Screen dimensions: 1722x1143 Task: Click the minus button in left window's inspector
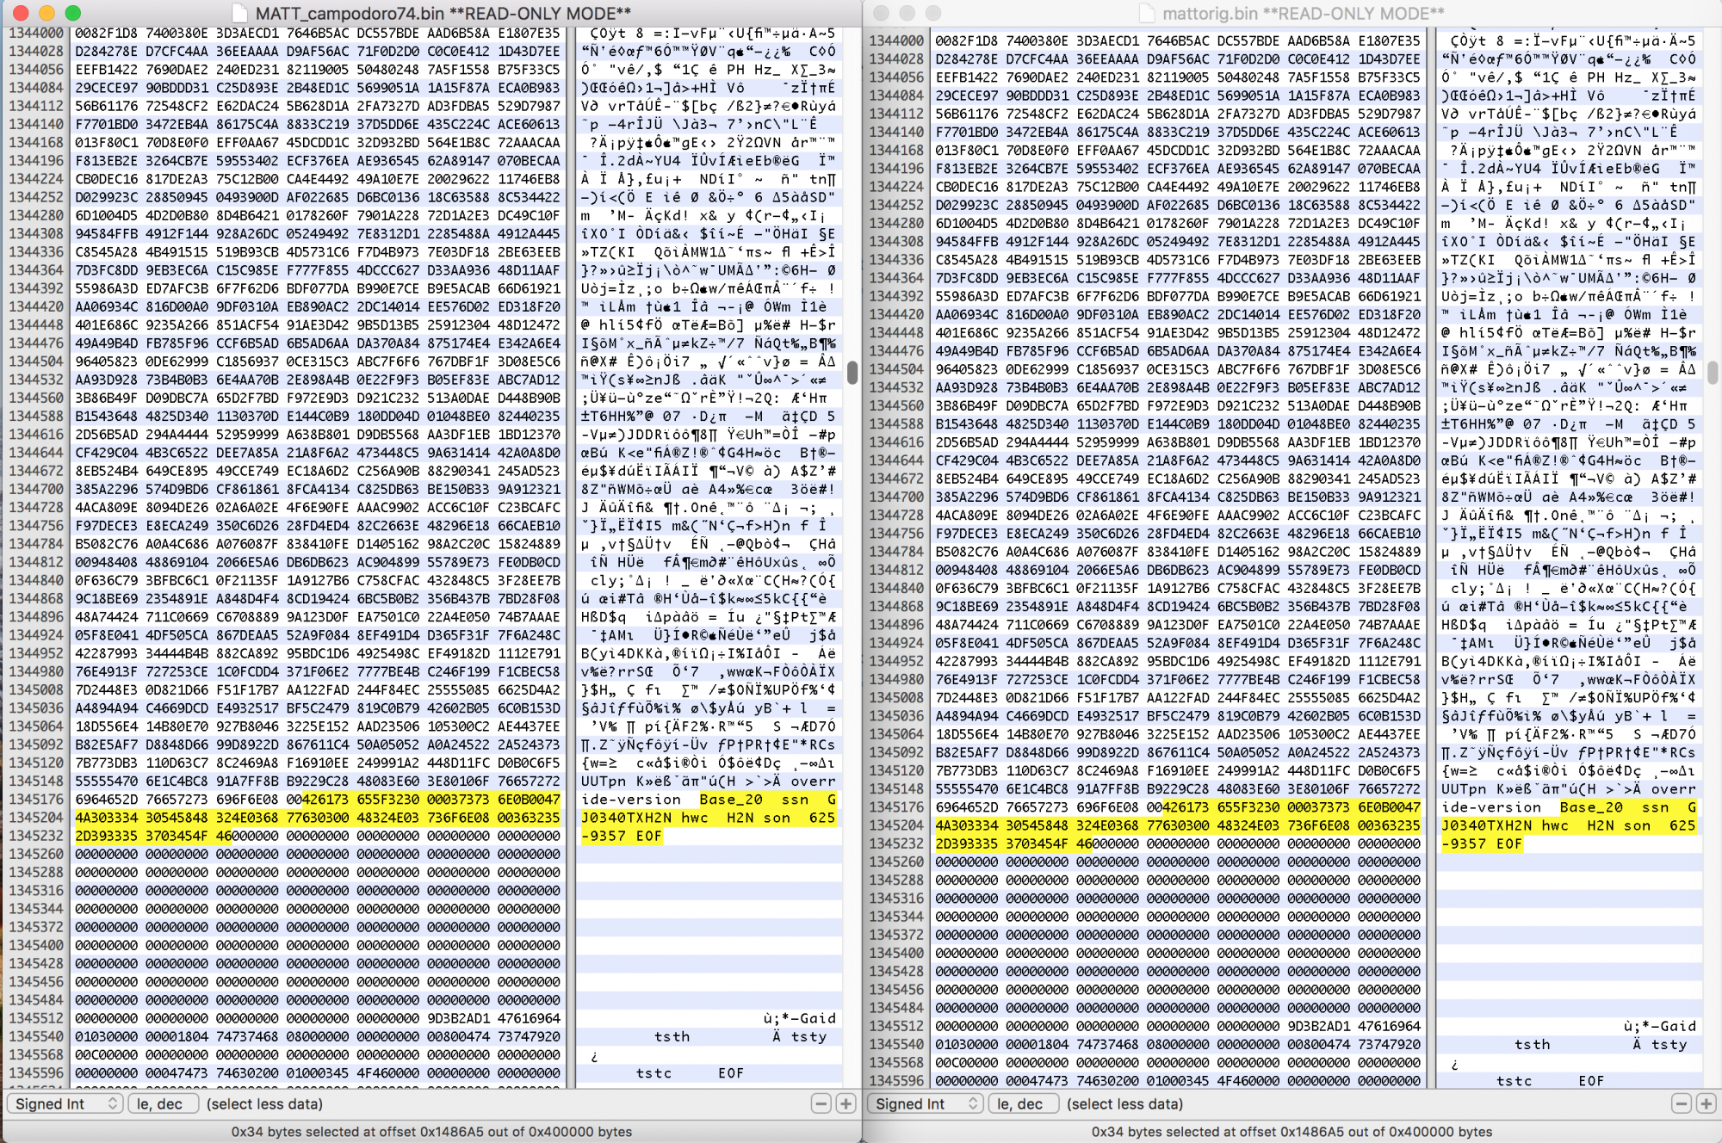click(821, 1103)
